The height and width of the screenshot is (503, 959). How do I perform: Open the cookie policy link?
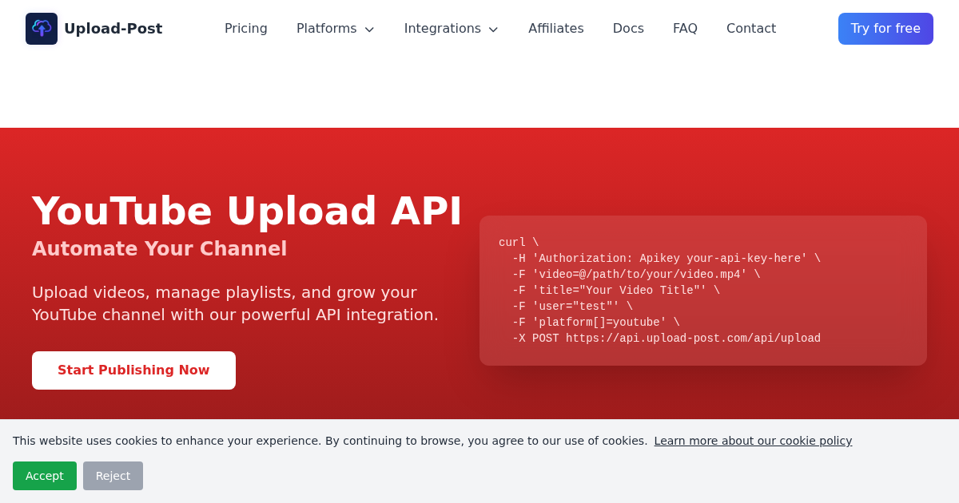[753, 440]
